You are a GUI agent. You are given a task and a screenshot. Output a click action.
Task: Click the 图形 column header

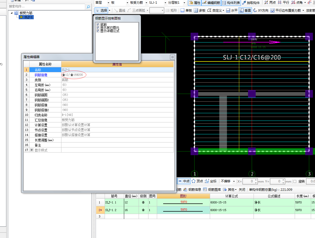[183, 196]
